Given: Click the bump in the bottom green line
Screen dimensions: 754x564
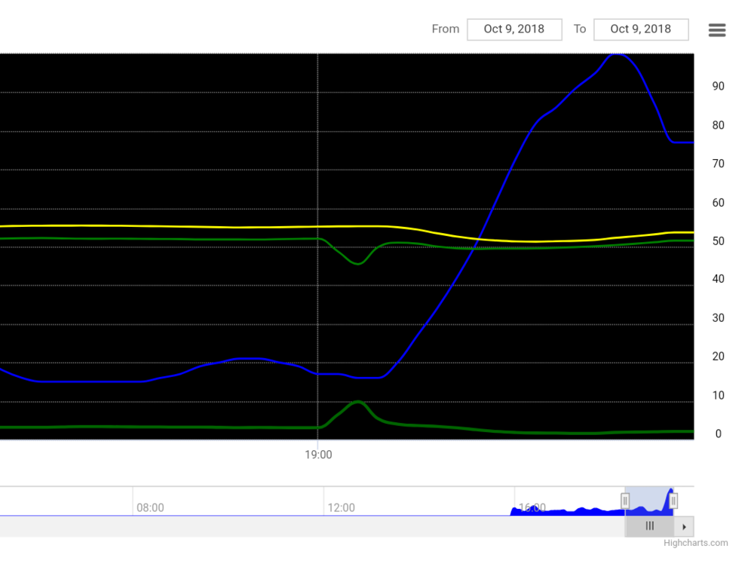Looking at the screenshot, I should click(357, 402).
